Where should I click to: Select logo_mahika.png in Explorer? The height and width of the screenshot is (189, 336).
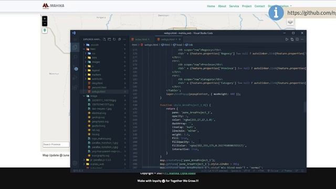point(101,139)
